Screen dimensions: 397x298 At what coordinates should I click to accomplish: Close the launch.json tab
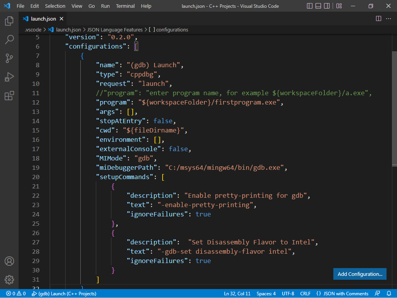[61, 19]
